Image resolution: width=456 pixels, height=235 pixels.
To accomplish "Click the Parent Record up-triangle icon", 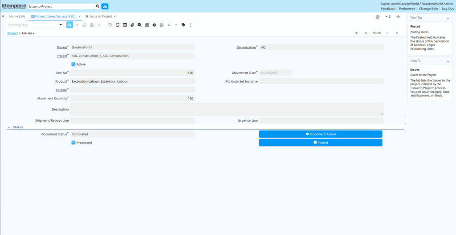I will [169, 25].
